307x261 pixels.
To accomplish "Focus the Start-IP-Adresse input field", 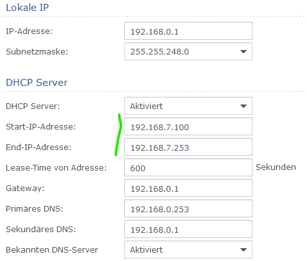I will tap(188, 126).
